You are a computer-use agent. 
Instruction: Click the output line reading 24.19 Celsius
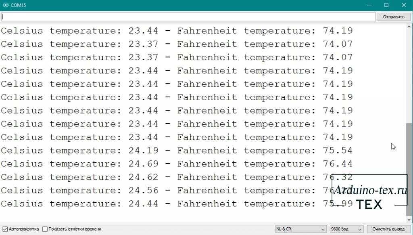coord(176,151)
